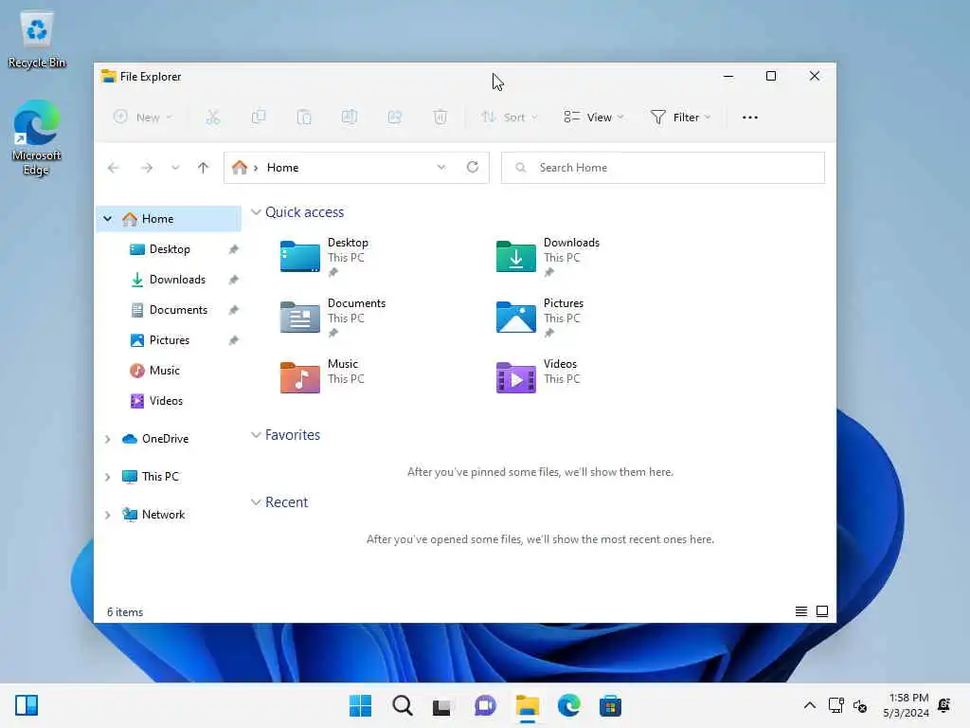This screenshot has width=970, height=728.
Task: Select the Recycle Bin desktop icon
Action: click(37, 39)
